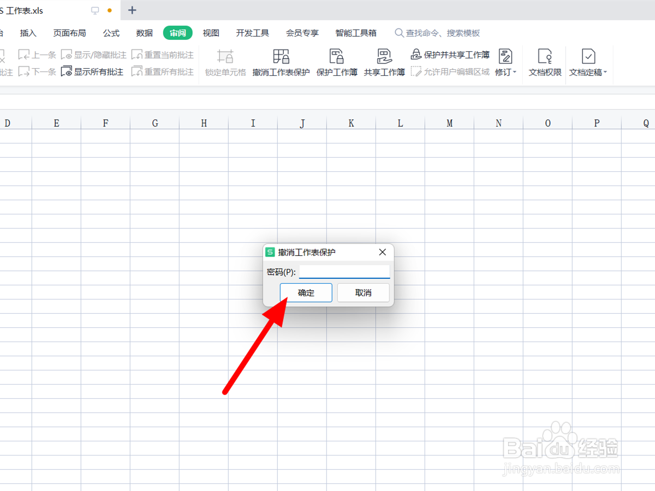The height and width of the screenshot is (491, 655).
Task: Click the 共享工作簿 ribbon icon
Action: 385,56
